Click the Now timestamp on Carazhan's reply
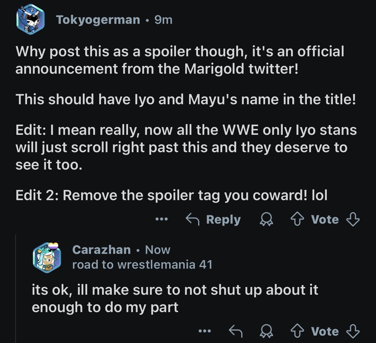The image size is (376, 343). [x=158, y=250]
